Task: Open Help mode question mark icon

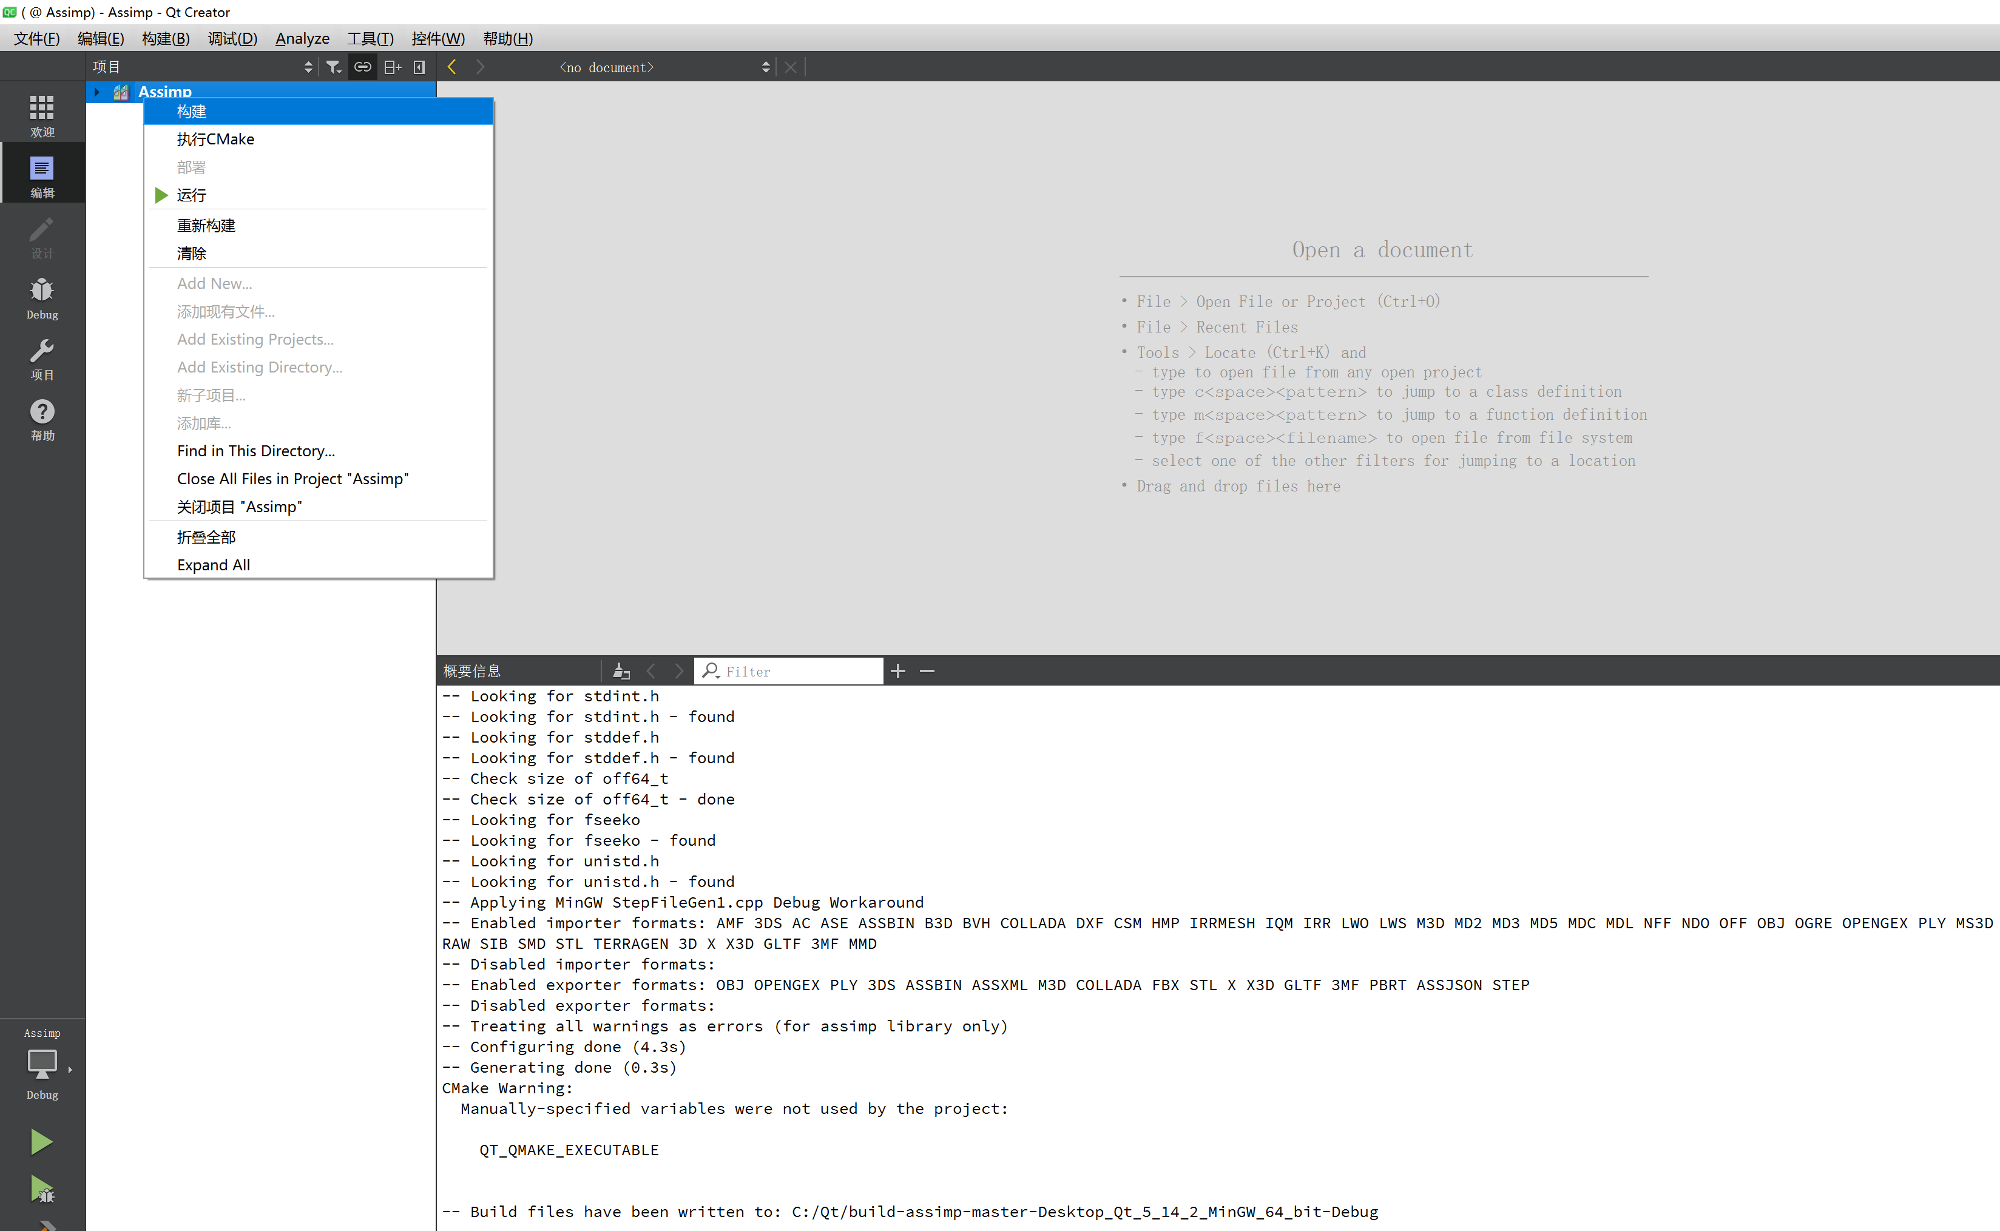Action: click(x=42, y=419)
